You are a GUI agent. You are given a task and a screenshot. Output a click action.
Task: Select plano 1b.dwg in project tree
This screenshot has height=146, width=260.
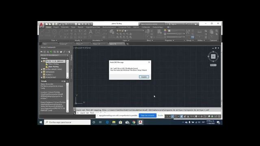53,67
